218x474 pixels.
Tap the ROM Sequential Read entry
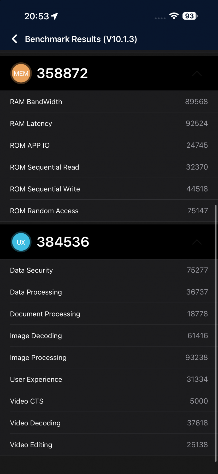click(109, 167)
